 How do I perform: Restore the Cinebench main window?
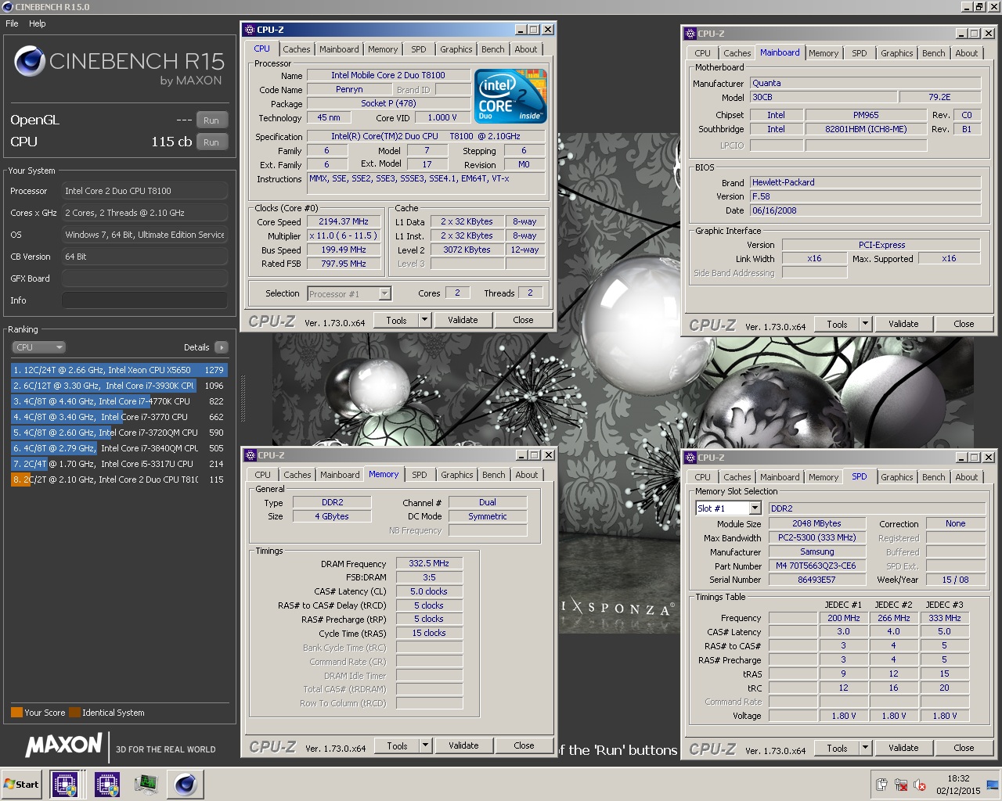979,7
